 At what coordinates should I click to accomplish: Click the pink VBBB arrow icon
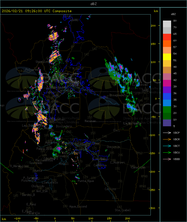pyautogui.click(x=167, y=159)
